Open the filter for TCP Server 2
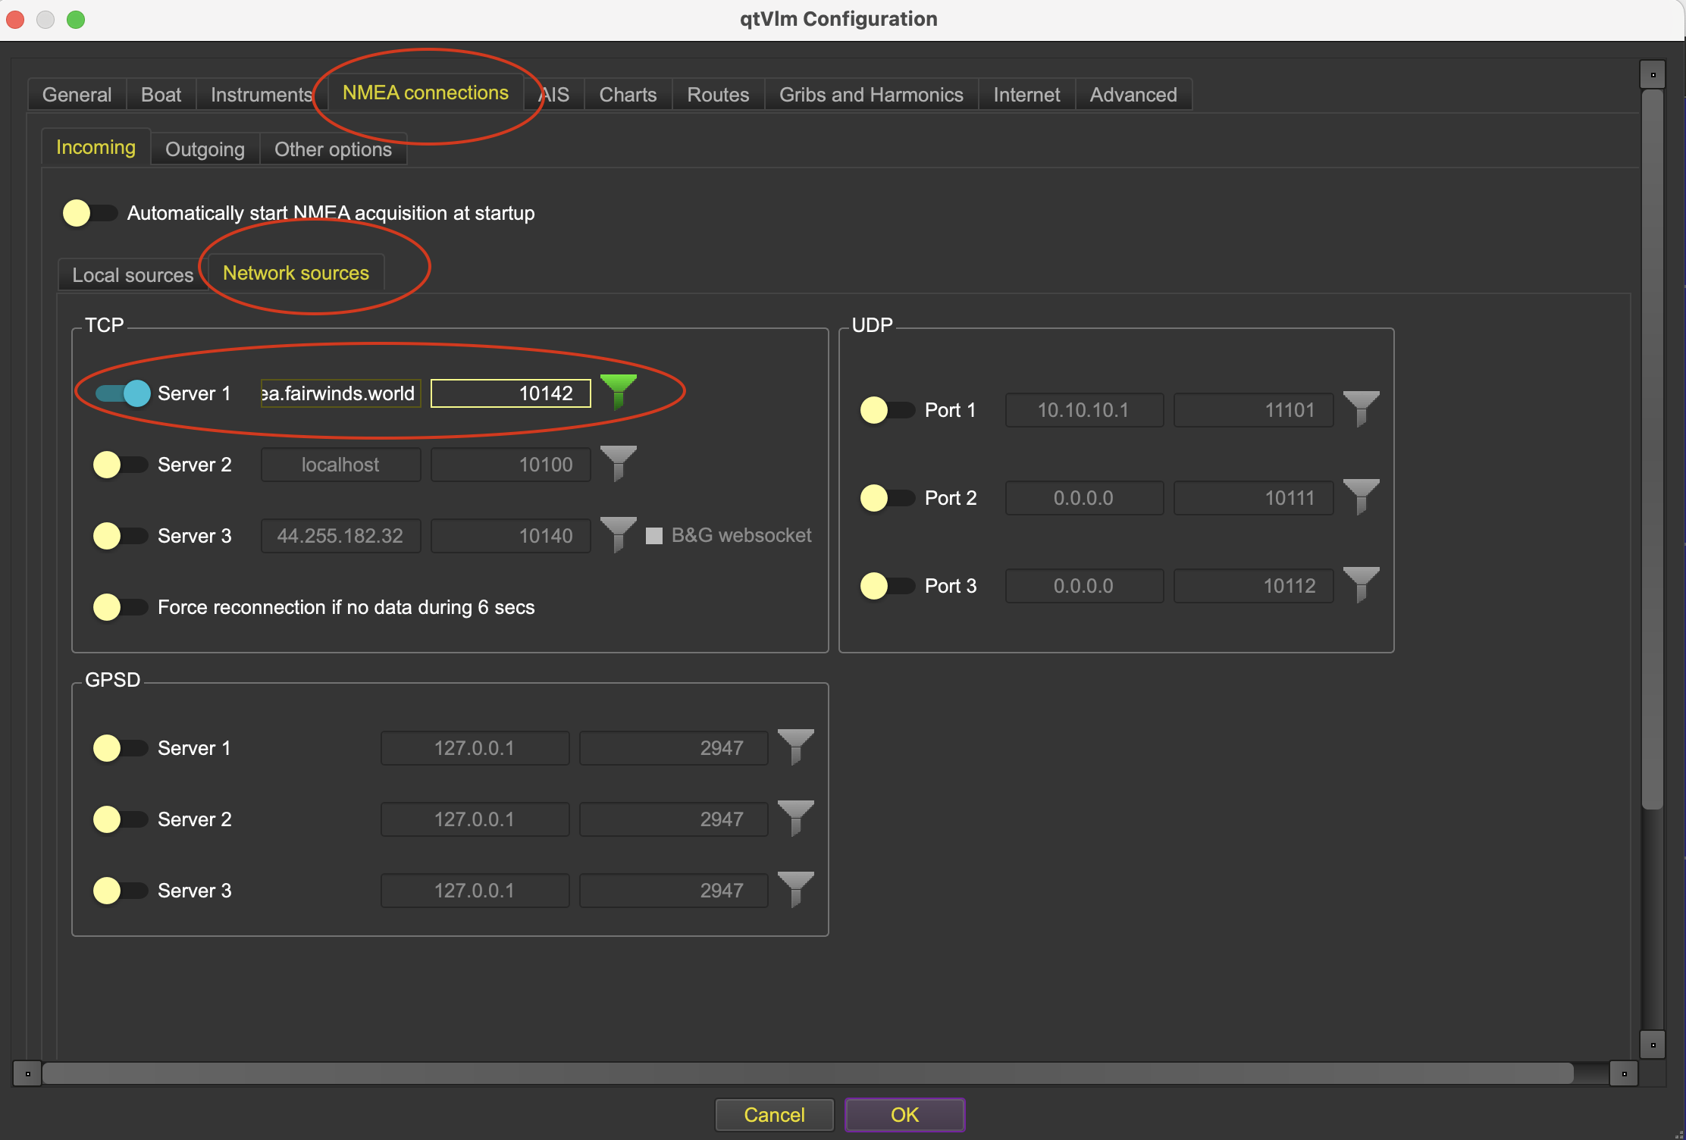This screenshot has height=1140, width=1686. click(618, 462)
